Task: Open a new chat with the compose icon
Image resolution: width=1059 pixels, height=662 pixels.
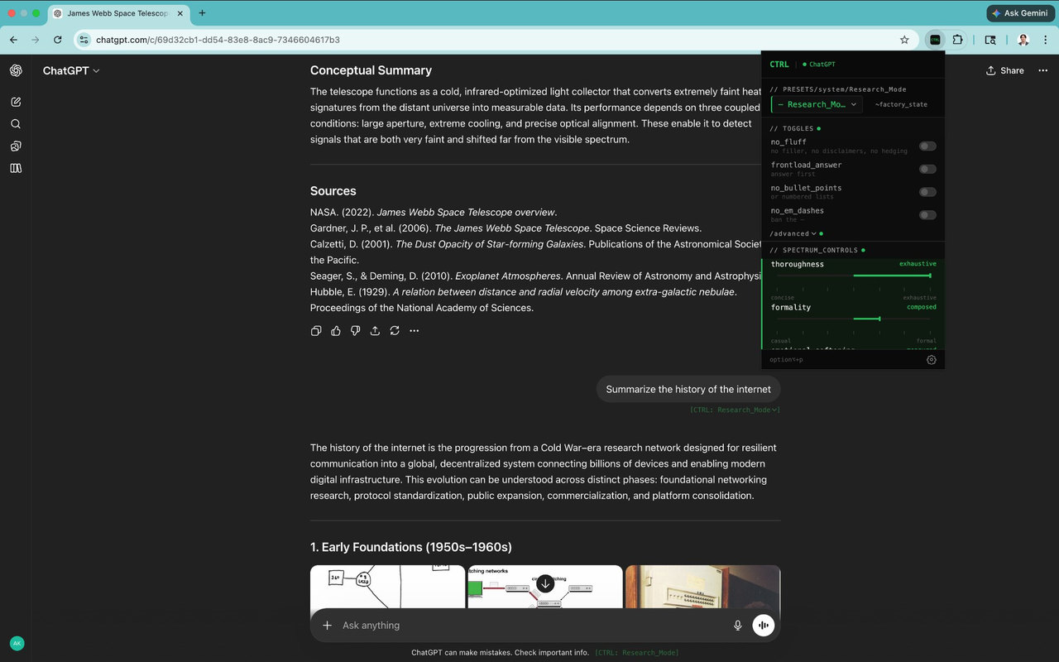Action: coord(15,101)
